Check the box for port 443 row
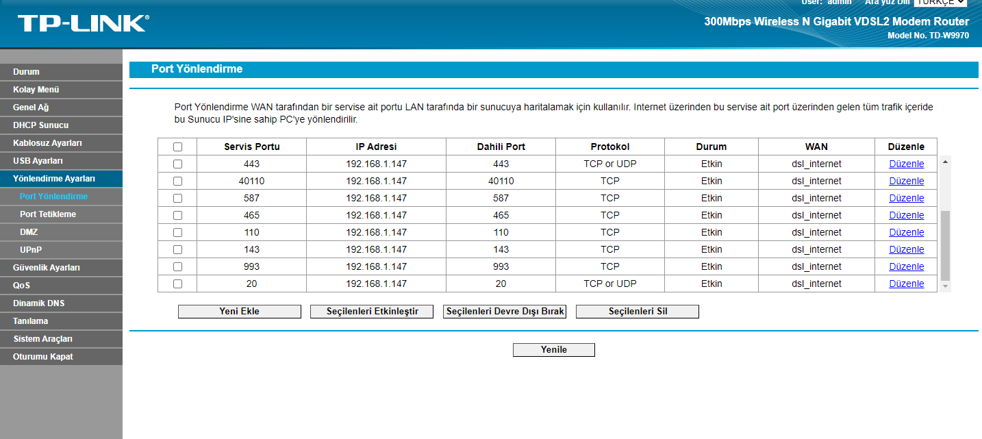 click(x=178, y=164)
